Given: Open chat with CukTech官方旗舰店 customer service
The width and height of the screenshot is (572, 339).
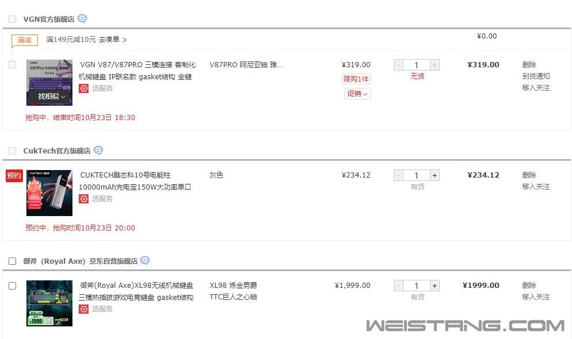Looking at the screenshot, I should coord(98,150).
